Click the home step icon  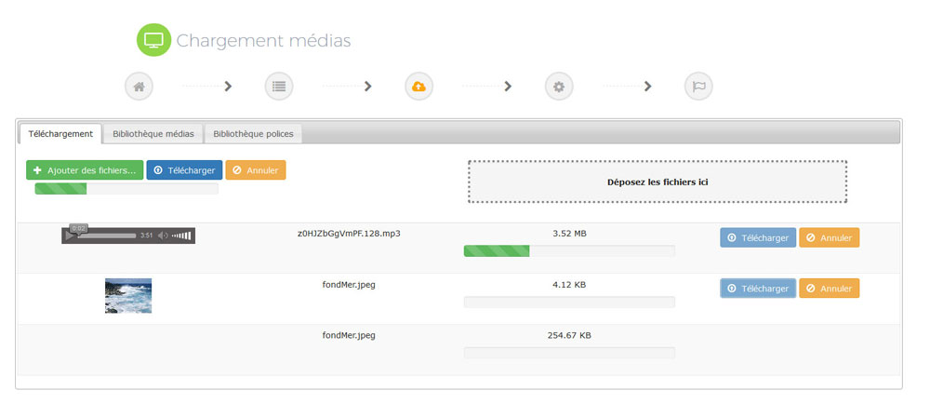tap(139, 87)
